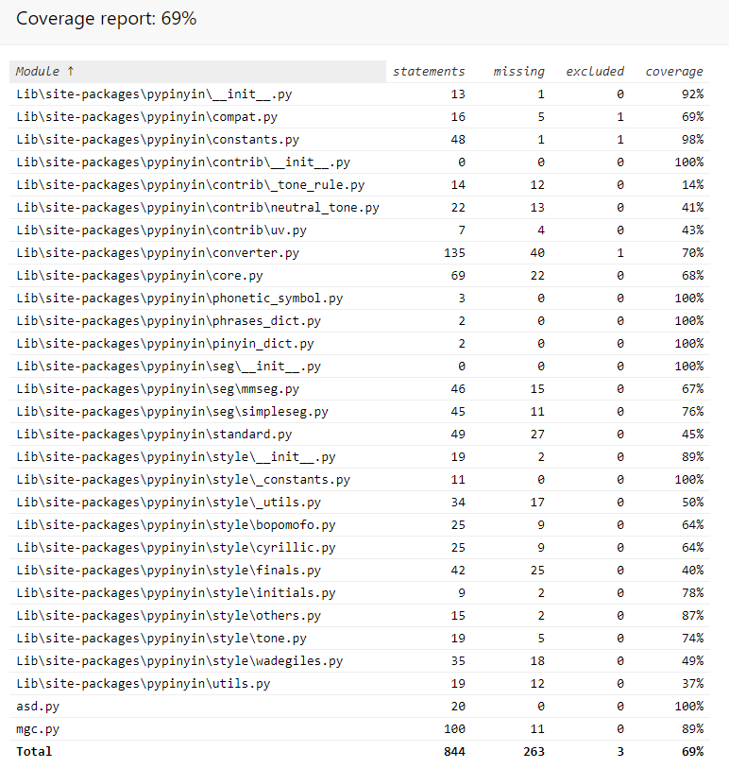Sort by the coverage column header
Image resolution: width=729 pixels, height=768 pixels.
coord(673,72)
